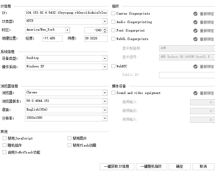Enable the Canvas fingerprints checkbox
The image size is (215, 173).
coord(113,13)
